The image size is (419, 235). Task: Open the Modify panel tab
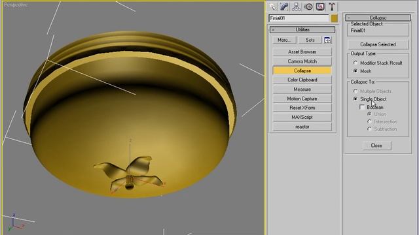(284, 7)
